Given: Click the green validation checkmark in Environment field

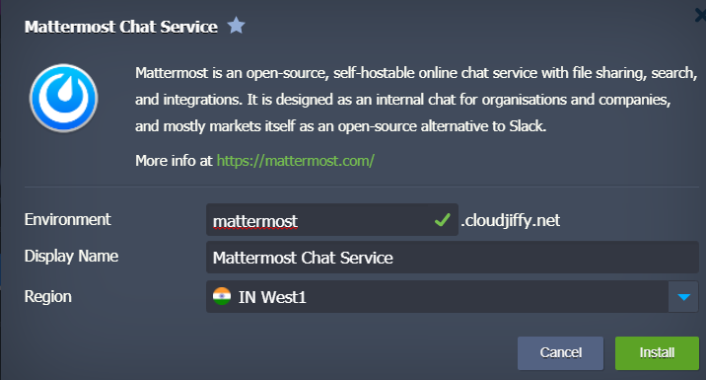Looking at the screenshot, I should (x=442, y=220).
